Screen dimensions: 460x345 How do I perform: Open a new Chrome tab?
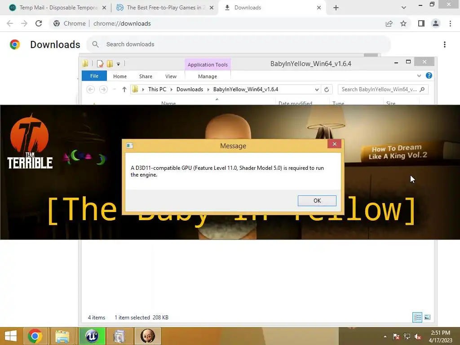tap(336, 8)
